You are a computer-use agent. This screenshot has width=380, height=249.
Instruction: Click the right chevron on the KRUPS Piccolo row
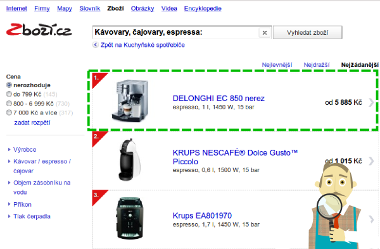(x=371, y=161)
